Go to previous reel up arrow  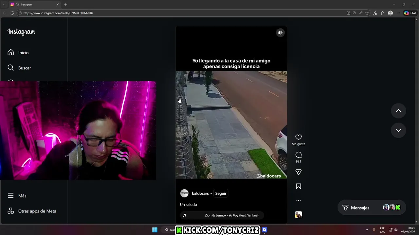[x=398, y=111]
